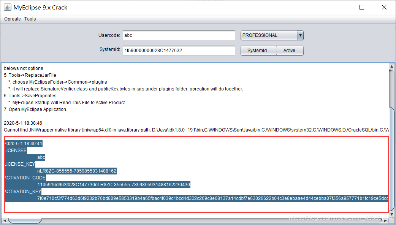Click the 'choose MyEclipseFolder->Common->plugins' line
The width and height of the screenshot is (396, 225).
[x=58, y=82]
